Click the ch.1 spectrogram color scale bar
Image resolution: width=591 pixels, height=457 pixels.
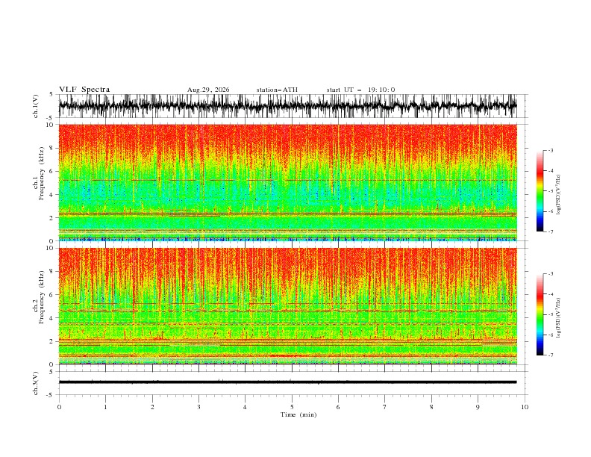(540, 191)
